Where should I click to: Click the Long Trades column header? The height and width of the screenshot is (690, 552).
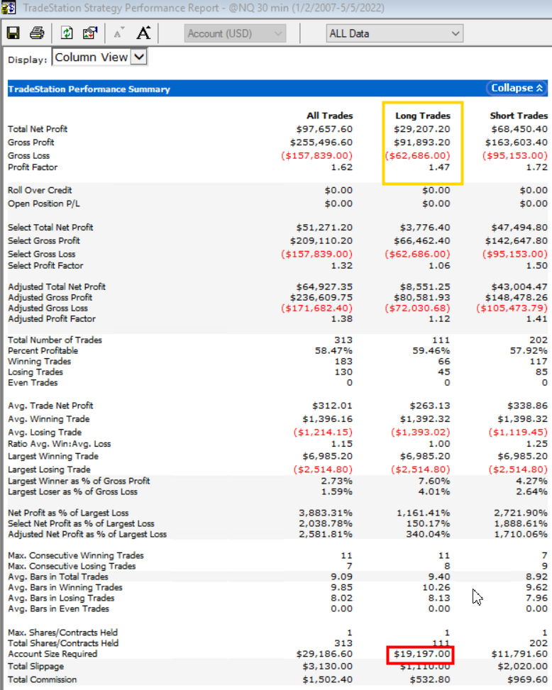423,116
